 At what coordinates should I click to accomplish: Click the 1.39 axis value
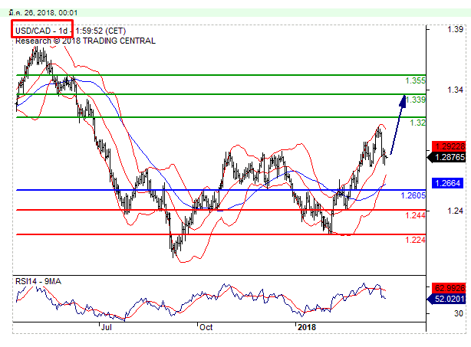point(455,29)
